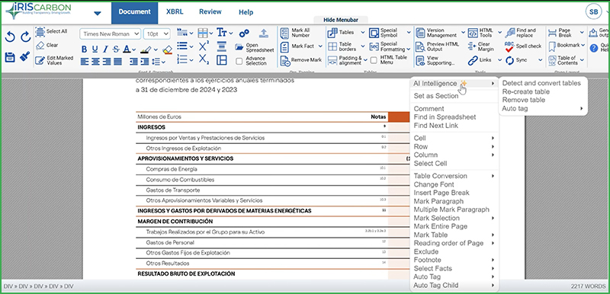This screenshot has width=610, height=294.
Task: Increase paragraph indent
Action: pyautogui.click(x=145, y=62)
